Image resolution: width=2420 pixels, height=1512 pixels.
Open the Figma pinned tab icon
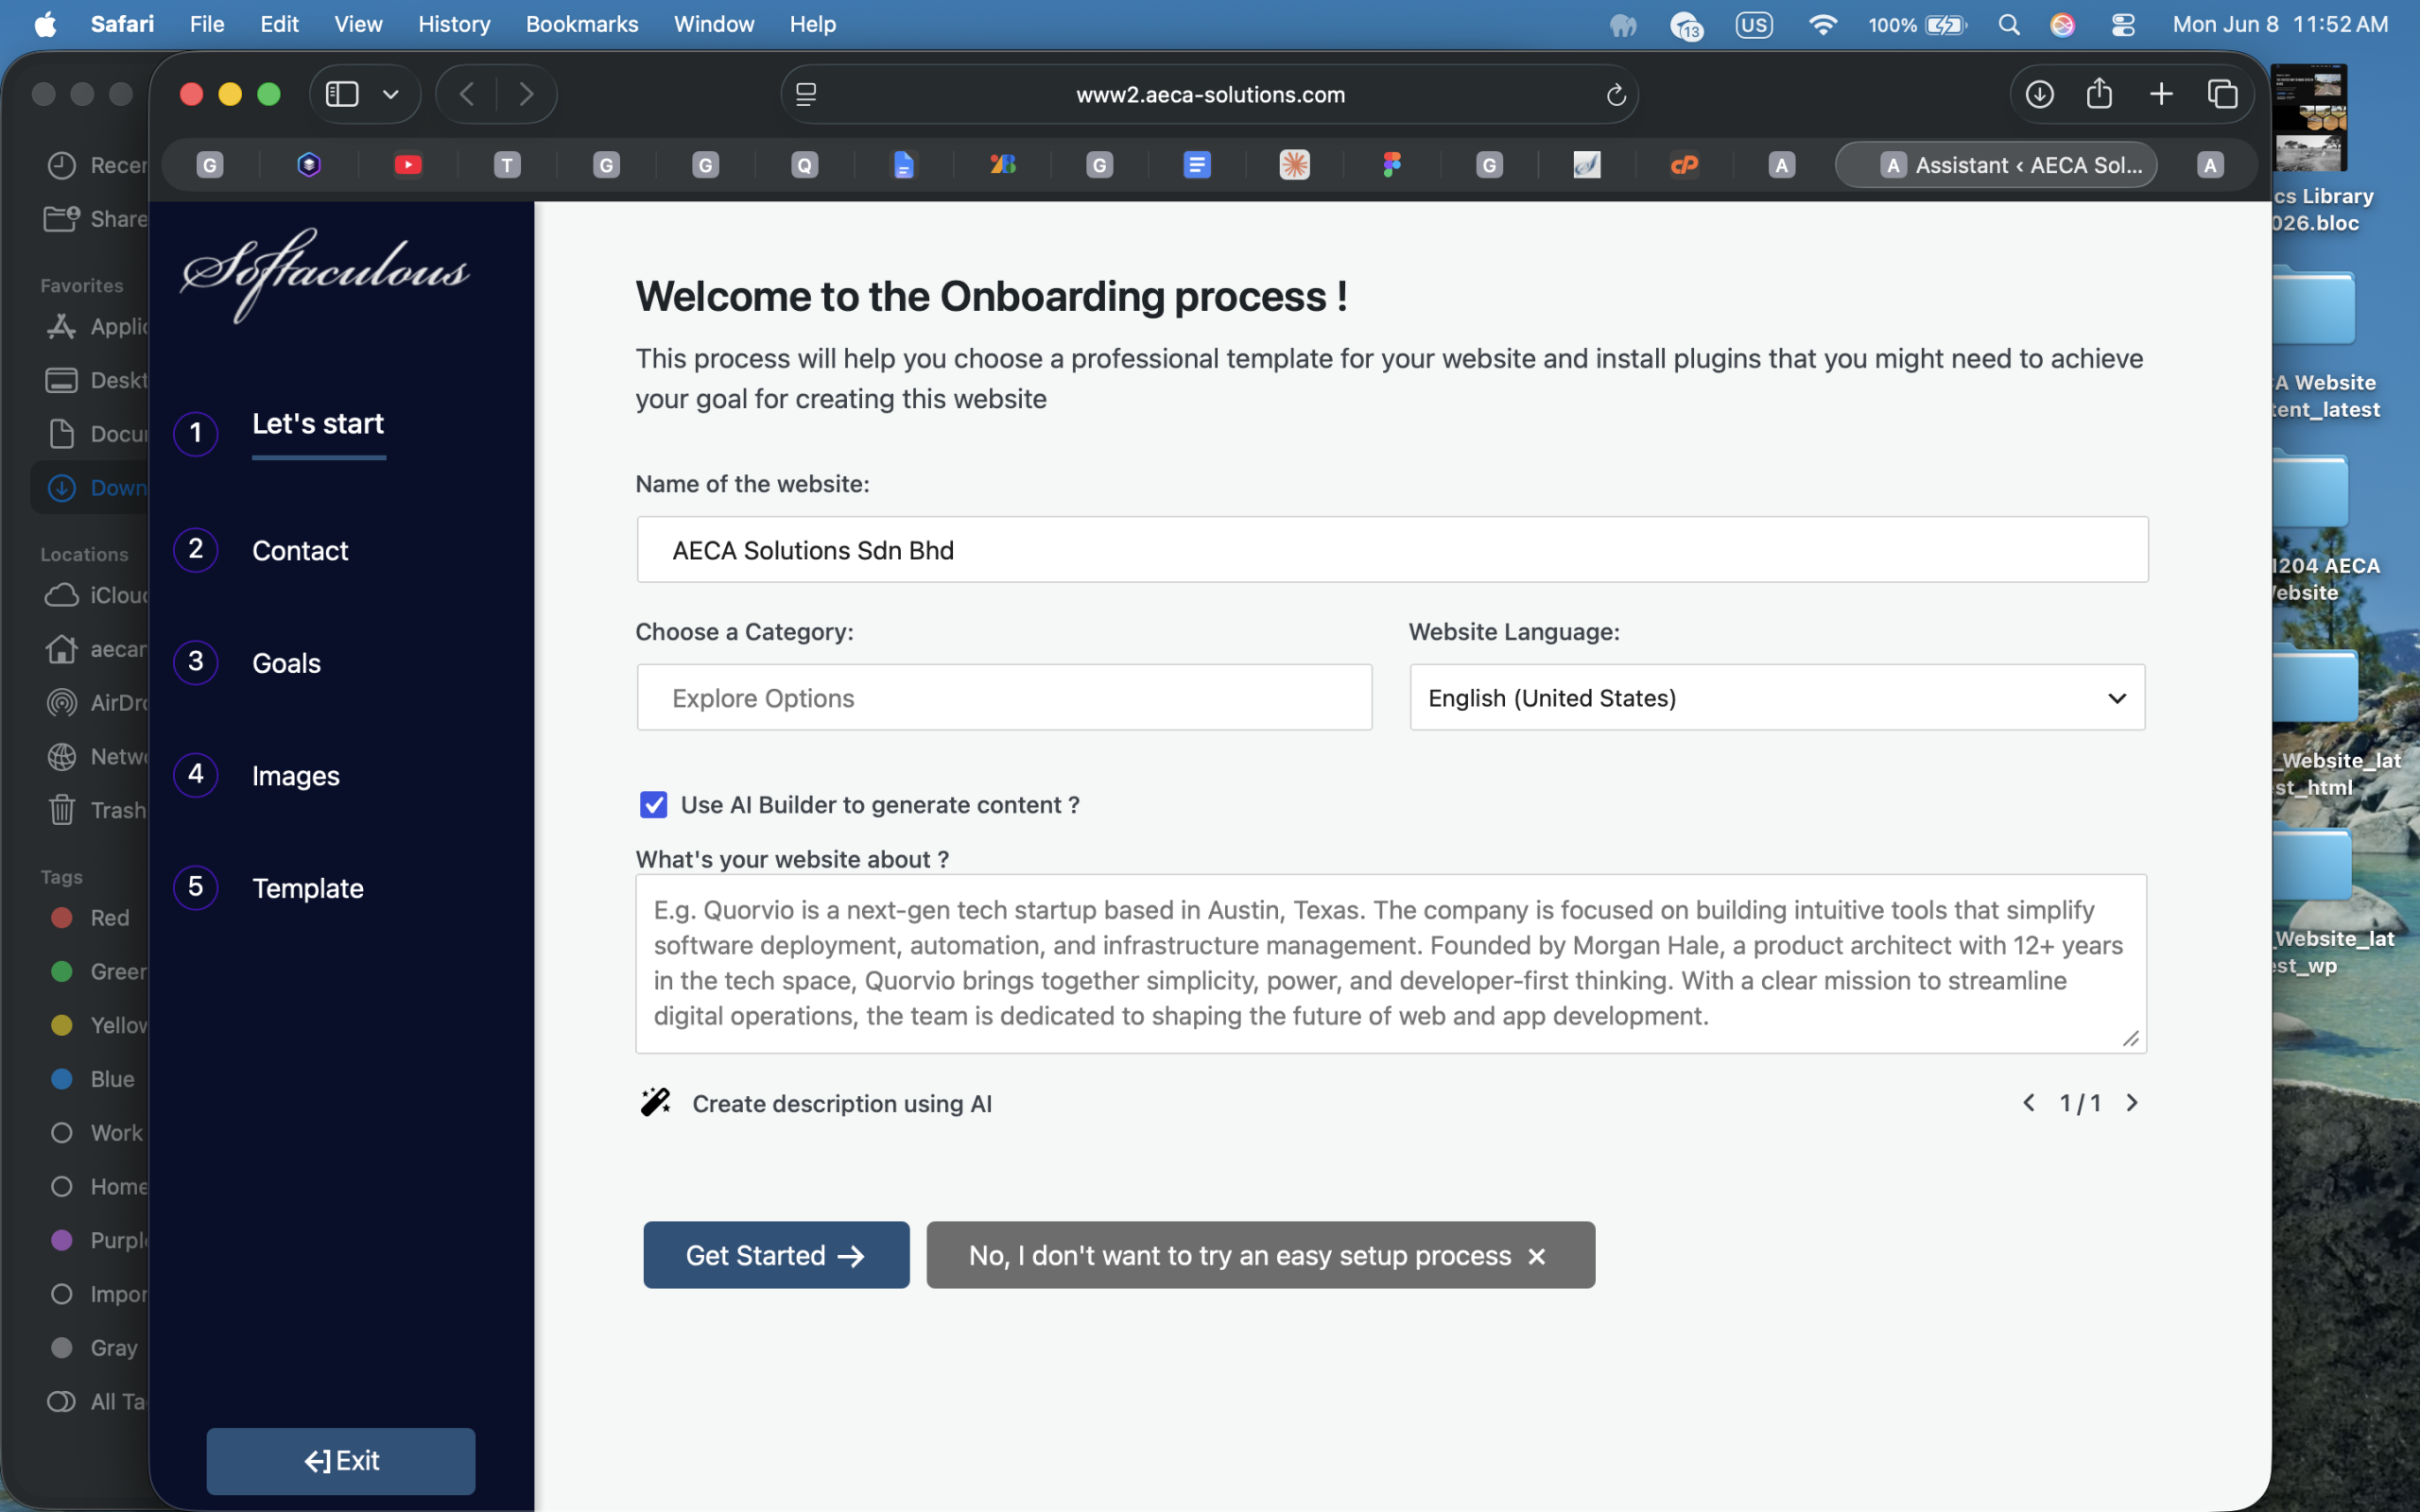(x=1391, y=165)
